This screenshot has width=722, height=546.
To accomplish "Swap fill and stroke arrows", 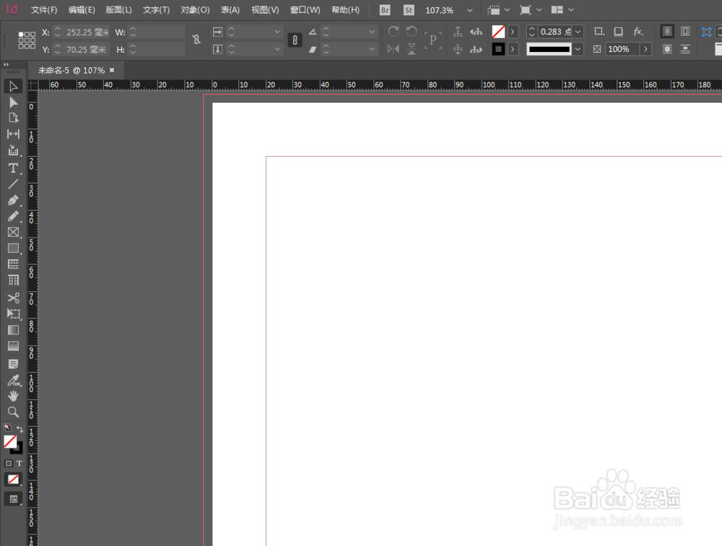I will tap(19, 429).
